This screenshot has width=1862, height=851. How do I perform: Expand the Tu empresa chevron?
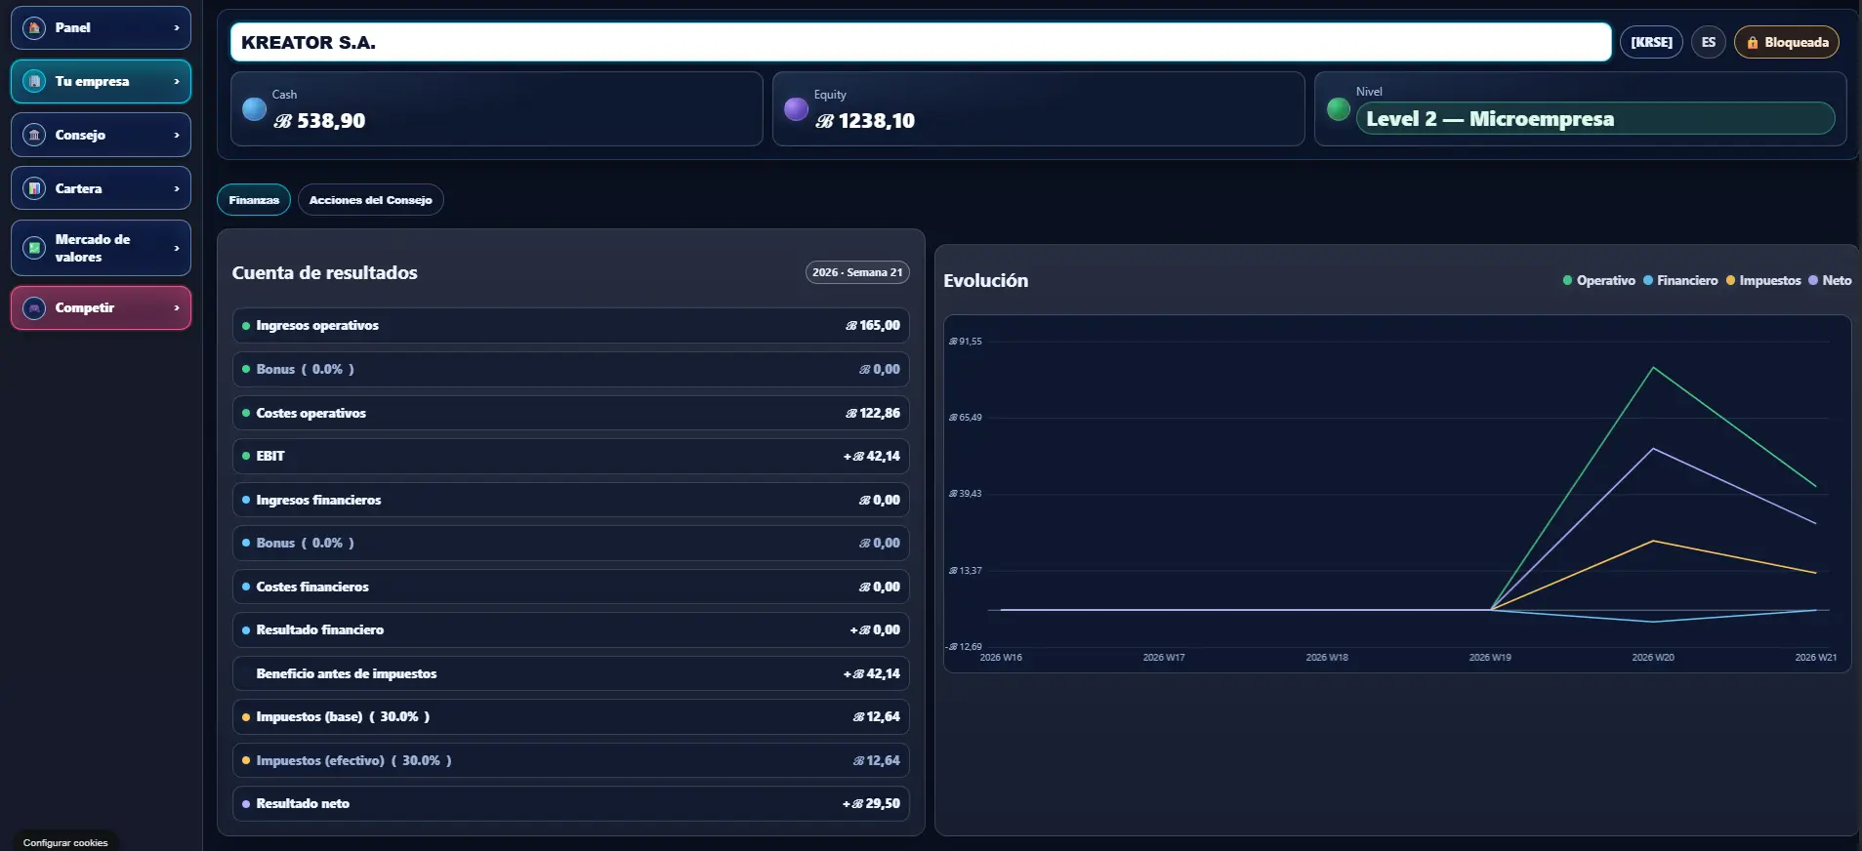pyautogui.click(x=176, y=82)
